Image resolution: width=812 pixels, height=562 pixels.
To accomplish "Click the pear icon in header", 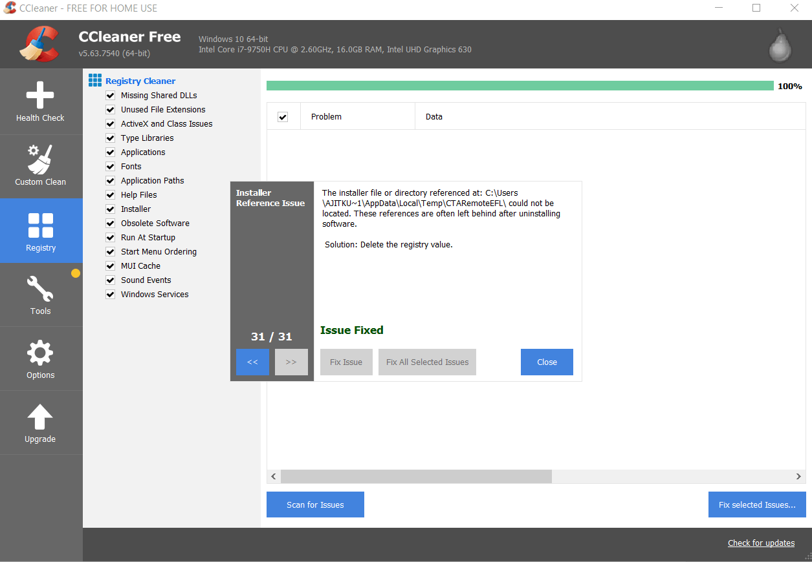I will click(x=780, y=45).
